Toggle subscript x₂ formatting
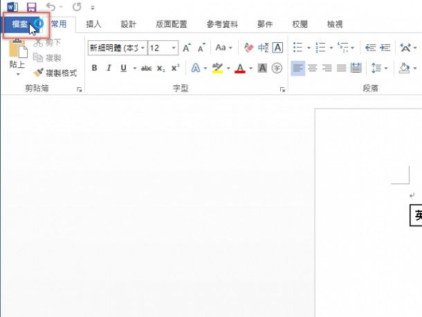This screenshot has height=317, width=422. [161, 69]
